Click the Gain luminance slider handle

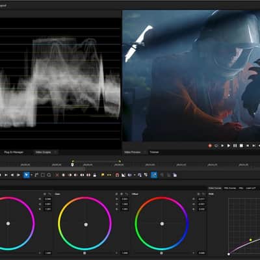[84, 253]
